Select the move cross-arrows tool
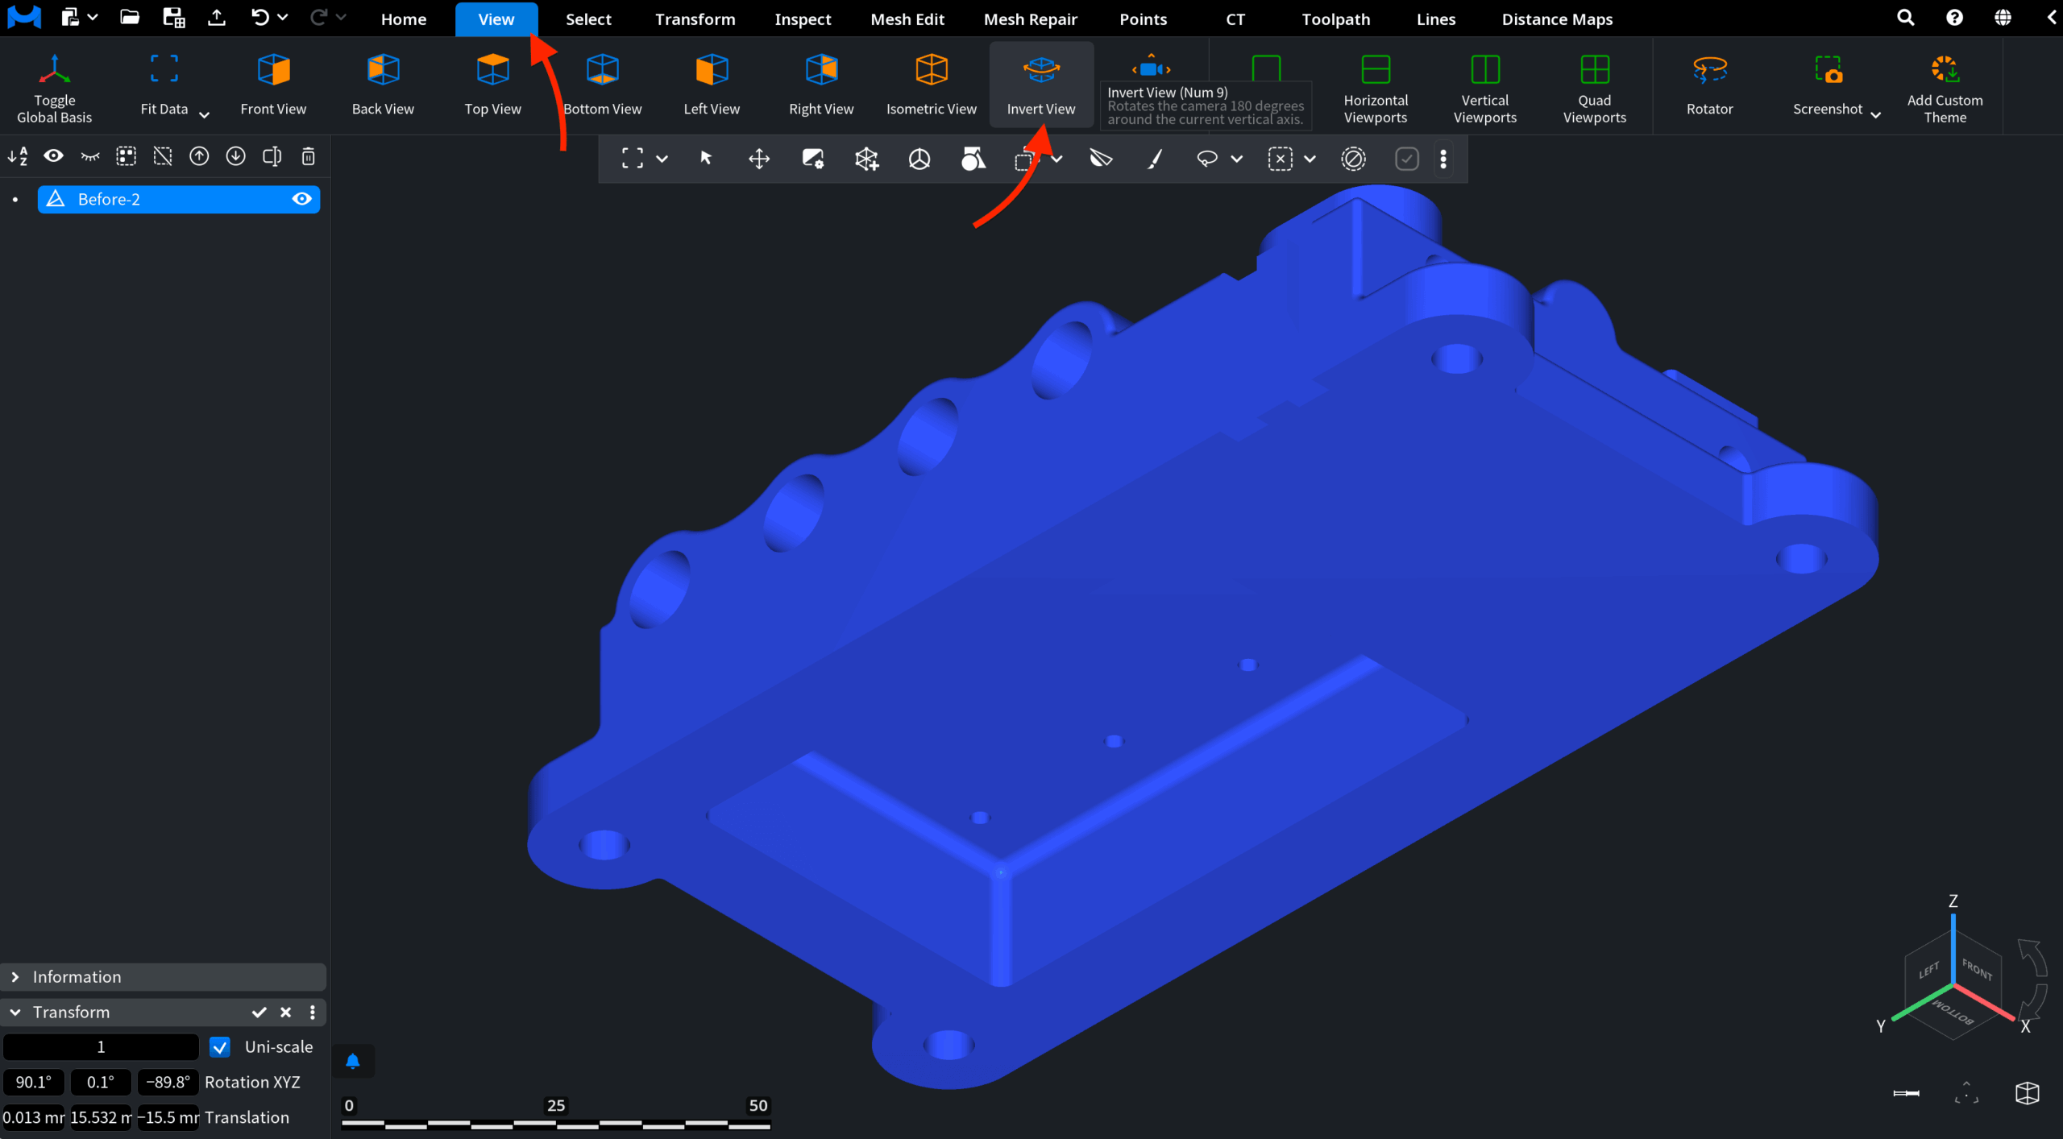Image resolution: width=2063 pixels, height=1139 pixels. point(758,159)
